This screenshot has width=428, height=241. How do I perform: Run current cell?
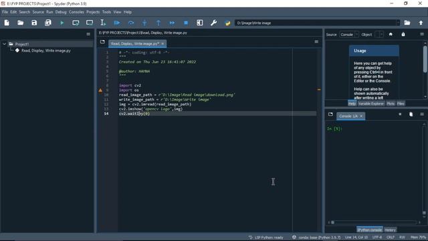click(76, 23)
